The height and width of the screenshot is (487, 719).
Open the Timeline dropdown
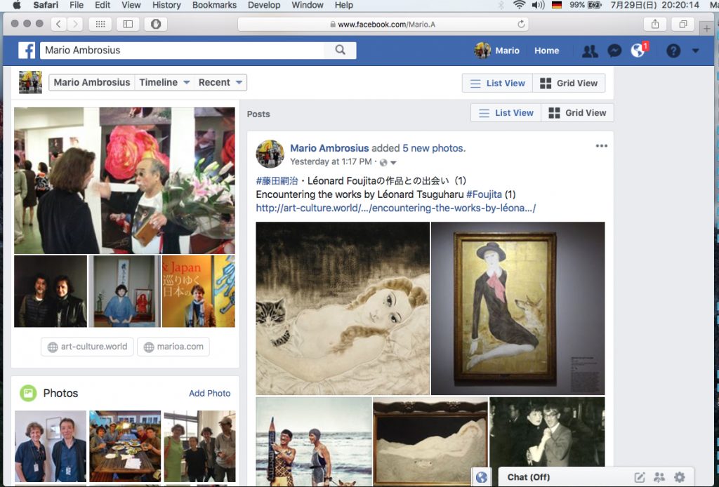coord(164,83)
